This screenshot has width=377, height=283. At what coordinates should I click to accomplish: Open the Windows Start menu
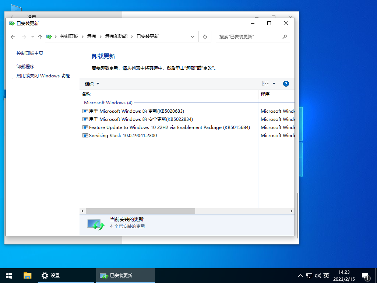[x=9, y=275]
